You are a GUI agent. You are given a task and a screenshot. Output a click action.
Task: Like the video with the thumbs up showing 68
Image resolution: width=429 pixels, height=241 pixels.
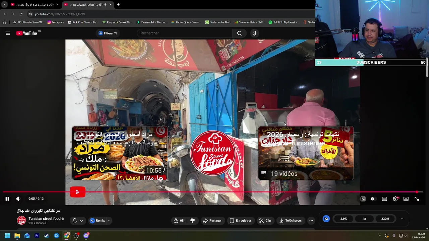pyautogui.click(x=179, y=221)
